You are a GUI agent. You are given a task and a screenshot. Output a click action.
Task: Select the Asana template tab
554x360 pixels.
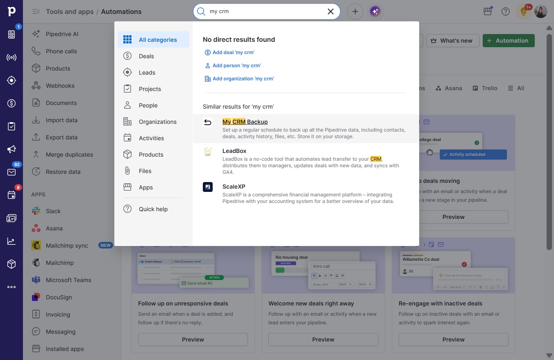click(x=449, y=88)
